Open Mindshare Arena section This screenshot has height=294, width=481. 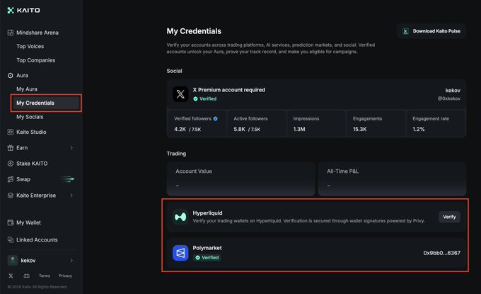coord(37,33)
